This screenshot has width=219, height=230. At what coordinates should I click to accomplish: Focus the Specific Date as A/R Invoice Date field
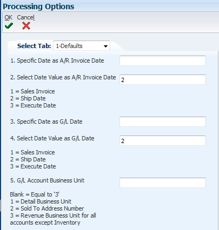click(x=163, y=60)
